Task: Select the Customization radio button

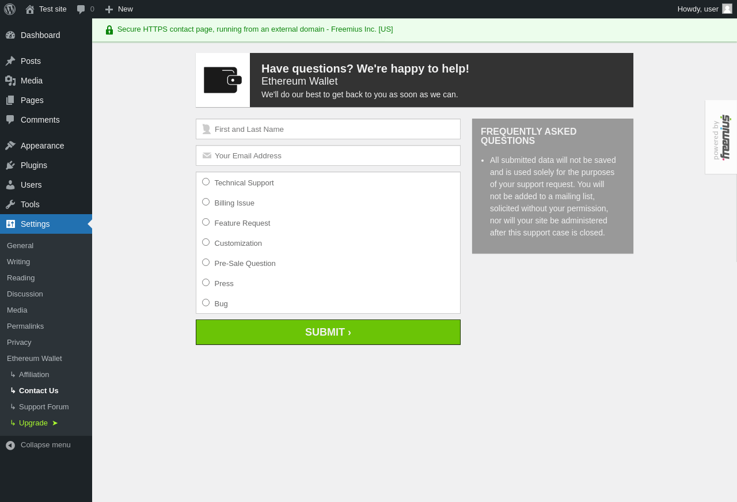Action: 206,242
